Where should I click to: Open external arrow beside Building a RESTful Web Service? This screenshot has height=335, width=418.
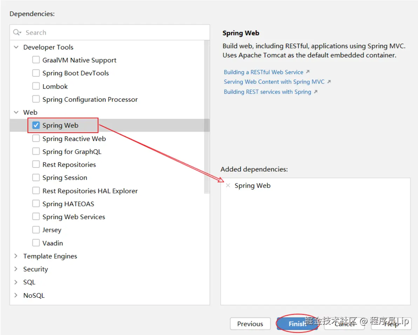click(x=308, y=72)
